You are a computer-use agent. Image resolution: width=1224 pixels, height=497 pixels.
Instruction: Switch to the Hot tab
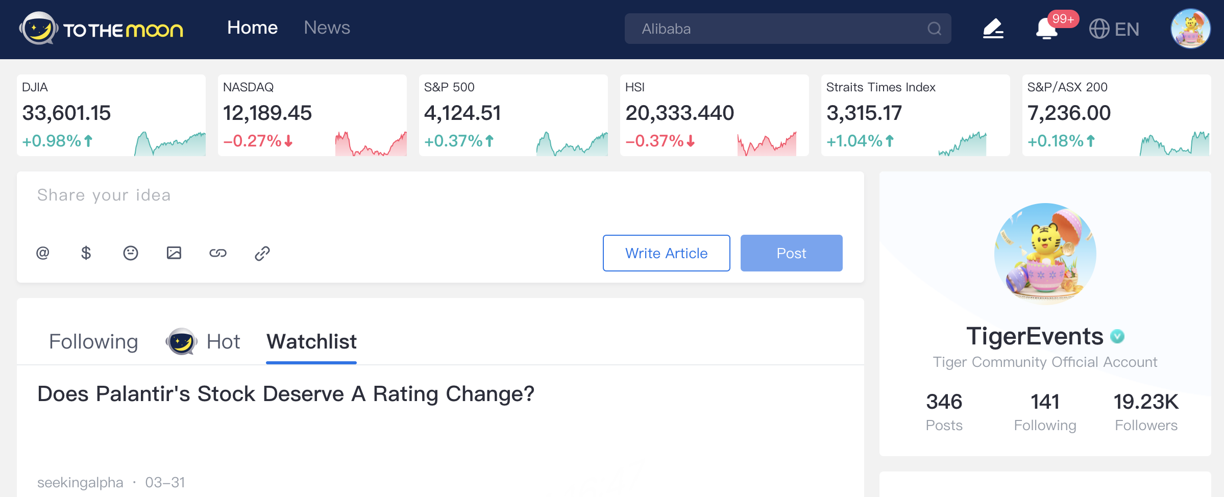tap(223, 341)
